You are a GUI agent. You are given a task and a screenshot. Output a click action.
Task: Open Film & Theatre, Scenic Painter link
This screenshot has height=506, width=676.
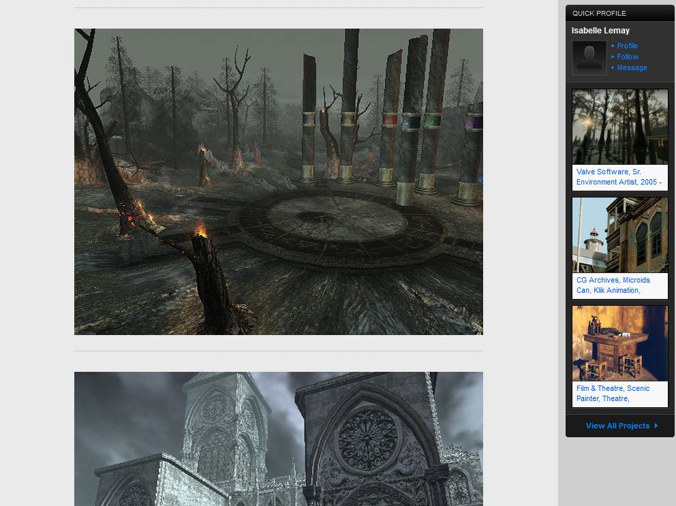[x=613, y=394]
